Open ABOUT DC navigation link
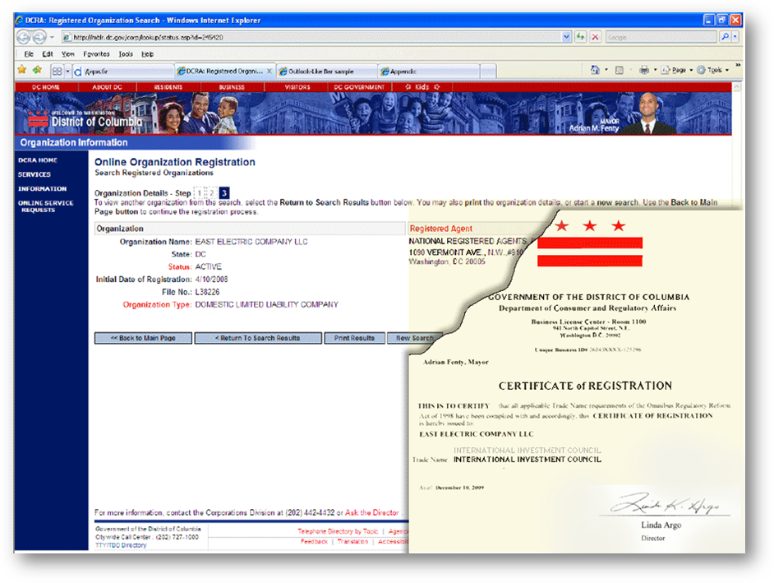774x583 pixels. click(x=107, y=87)
